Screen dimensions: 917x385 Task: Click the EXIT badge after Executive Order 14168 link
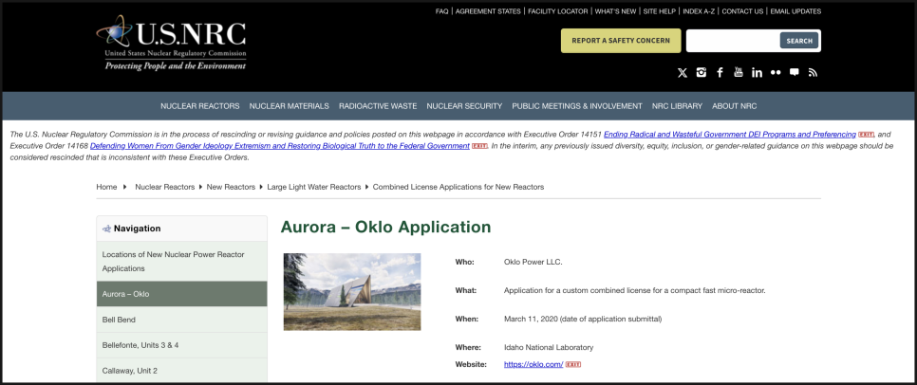tap(479, 146)
